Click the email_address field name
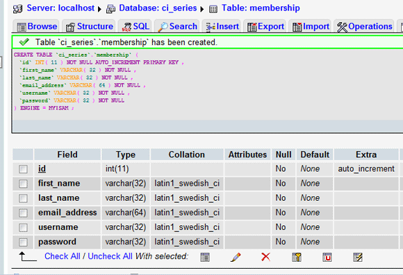The height and width of the screenshot is (275, 403). (x=67, y=213)
